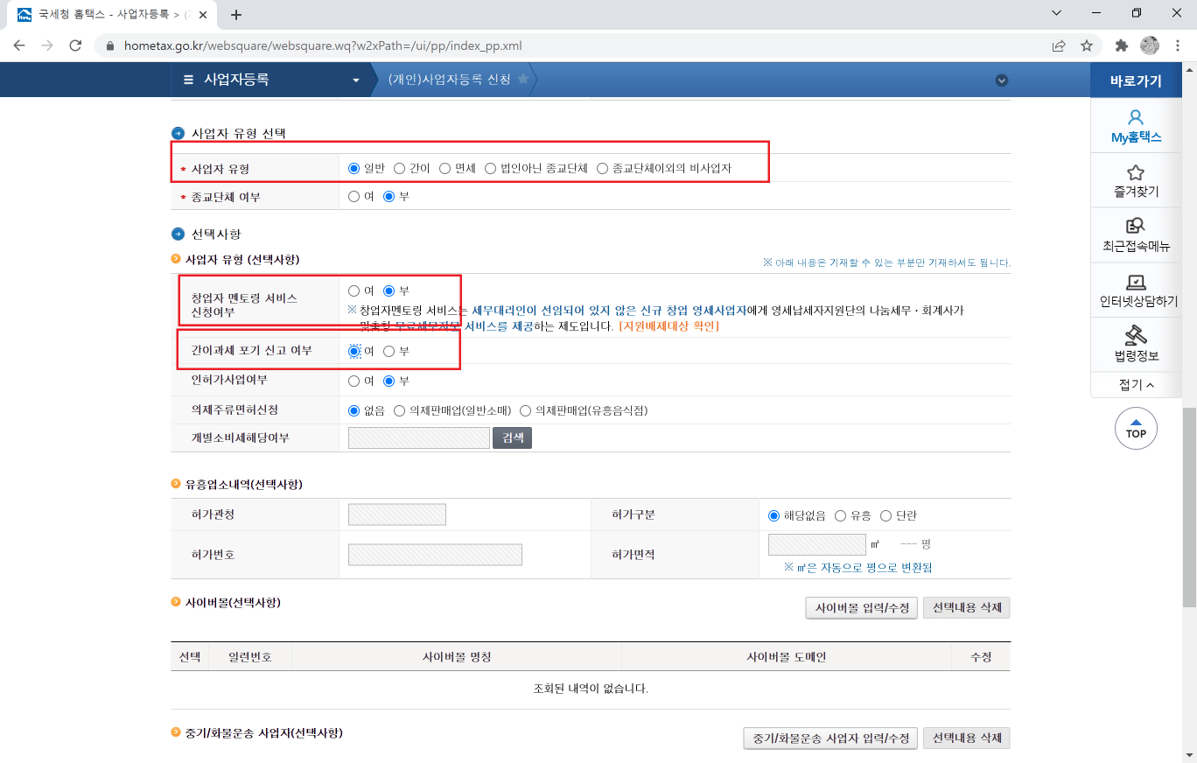Viewport: 1197px width, 763px height.
Task: Go back with browser back arrow
Action: [x=19, y=45]
